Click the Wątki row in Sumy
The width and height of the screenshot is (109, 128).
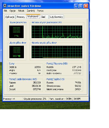[25, 70]
